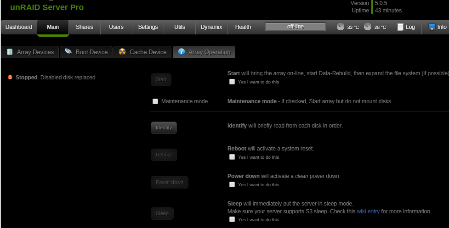Image resolution: width=449 pixels, height=228 pixels.
Task: Open the Settings menu
Action: click(148, 27)
